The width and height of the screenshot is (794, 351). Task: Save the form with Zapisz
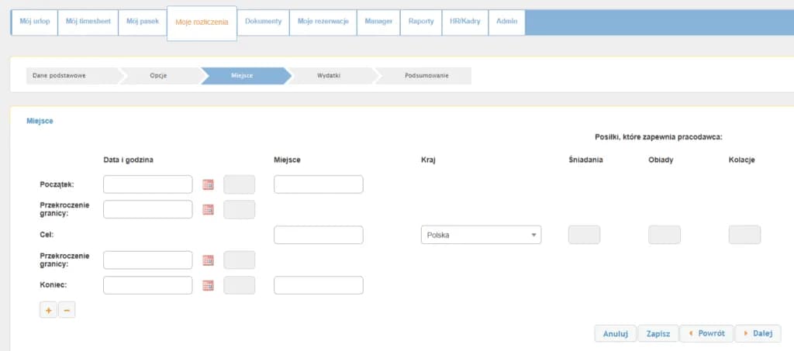click(x=658, y=333)
